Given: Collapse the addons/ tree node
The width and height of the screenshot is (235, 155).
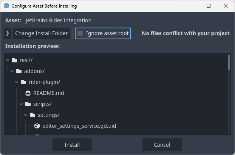Looking at the screenshot, I should pos(12,71).
